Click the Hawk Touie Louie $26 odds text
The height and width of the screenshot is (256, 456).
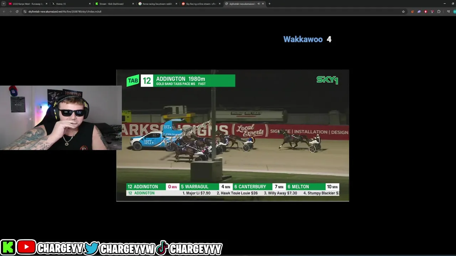(237, 193)
